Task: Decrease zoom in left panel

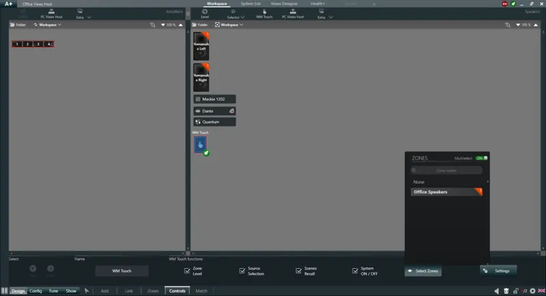Action: click(x=163, y=25)
